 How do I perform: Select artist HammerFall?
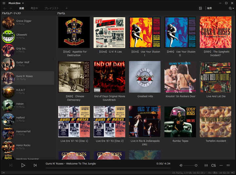[28, 133]
